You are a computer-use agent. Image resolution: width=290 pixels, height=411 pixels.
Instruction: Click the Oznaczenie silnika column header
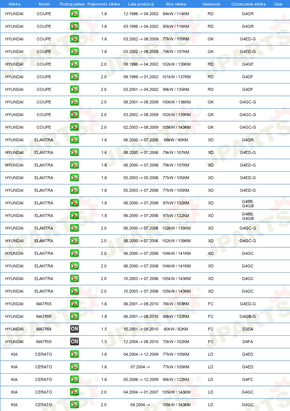point(248,4)
